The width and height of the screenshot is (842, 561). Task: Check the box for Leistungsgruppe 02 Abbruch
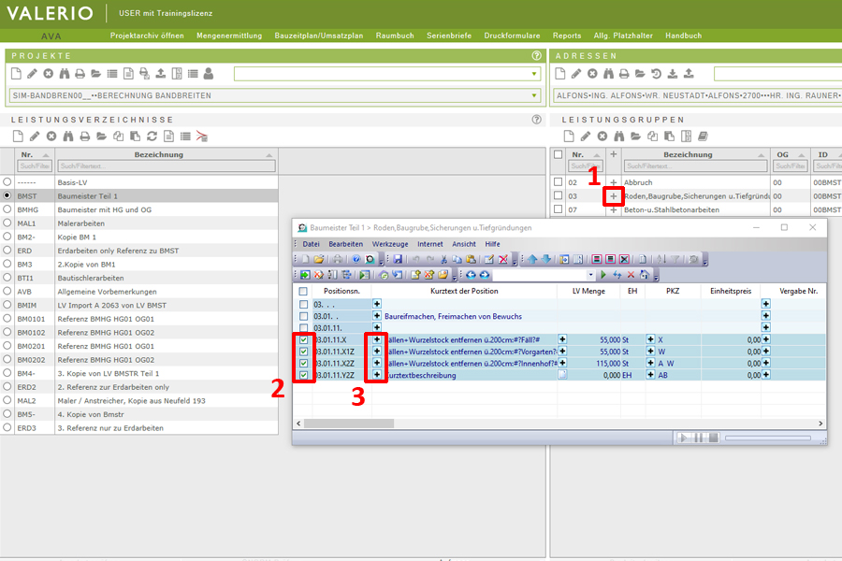(x=559, y=182)
